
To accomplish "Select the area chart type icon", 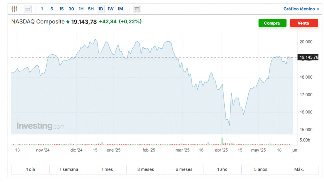I will click(28, 9).
